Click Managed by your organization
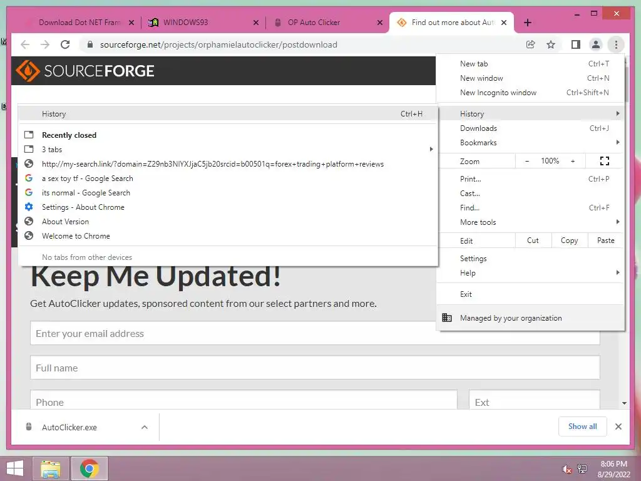Viewport: 641px width, 481px height. pos(530,318)
